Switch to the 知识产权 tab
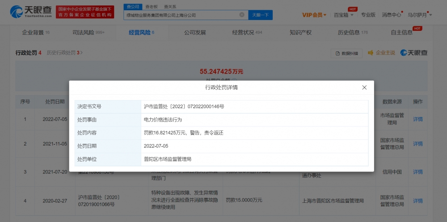 click(300, 33)
